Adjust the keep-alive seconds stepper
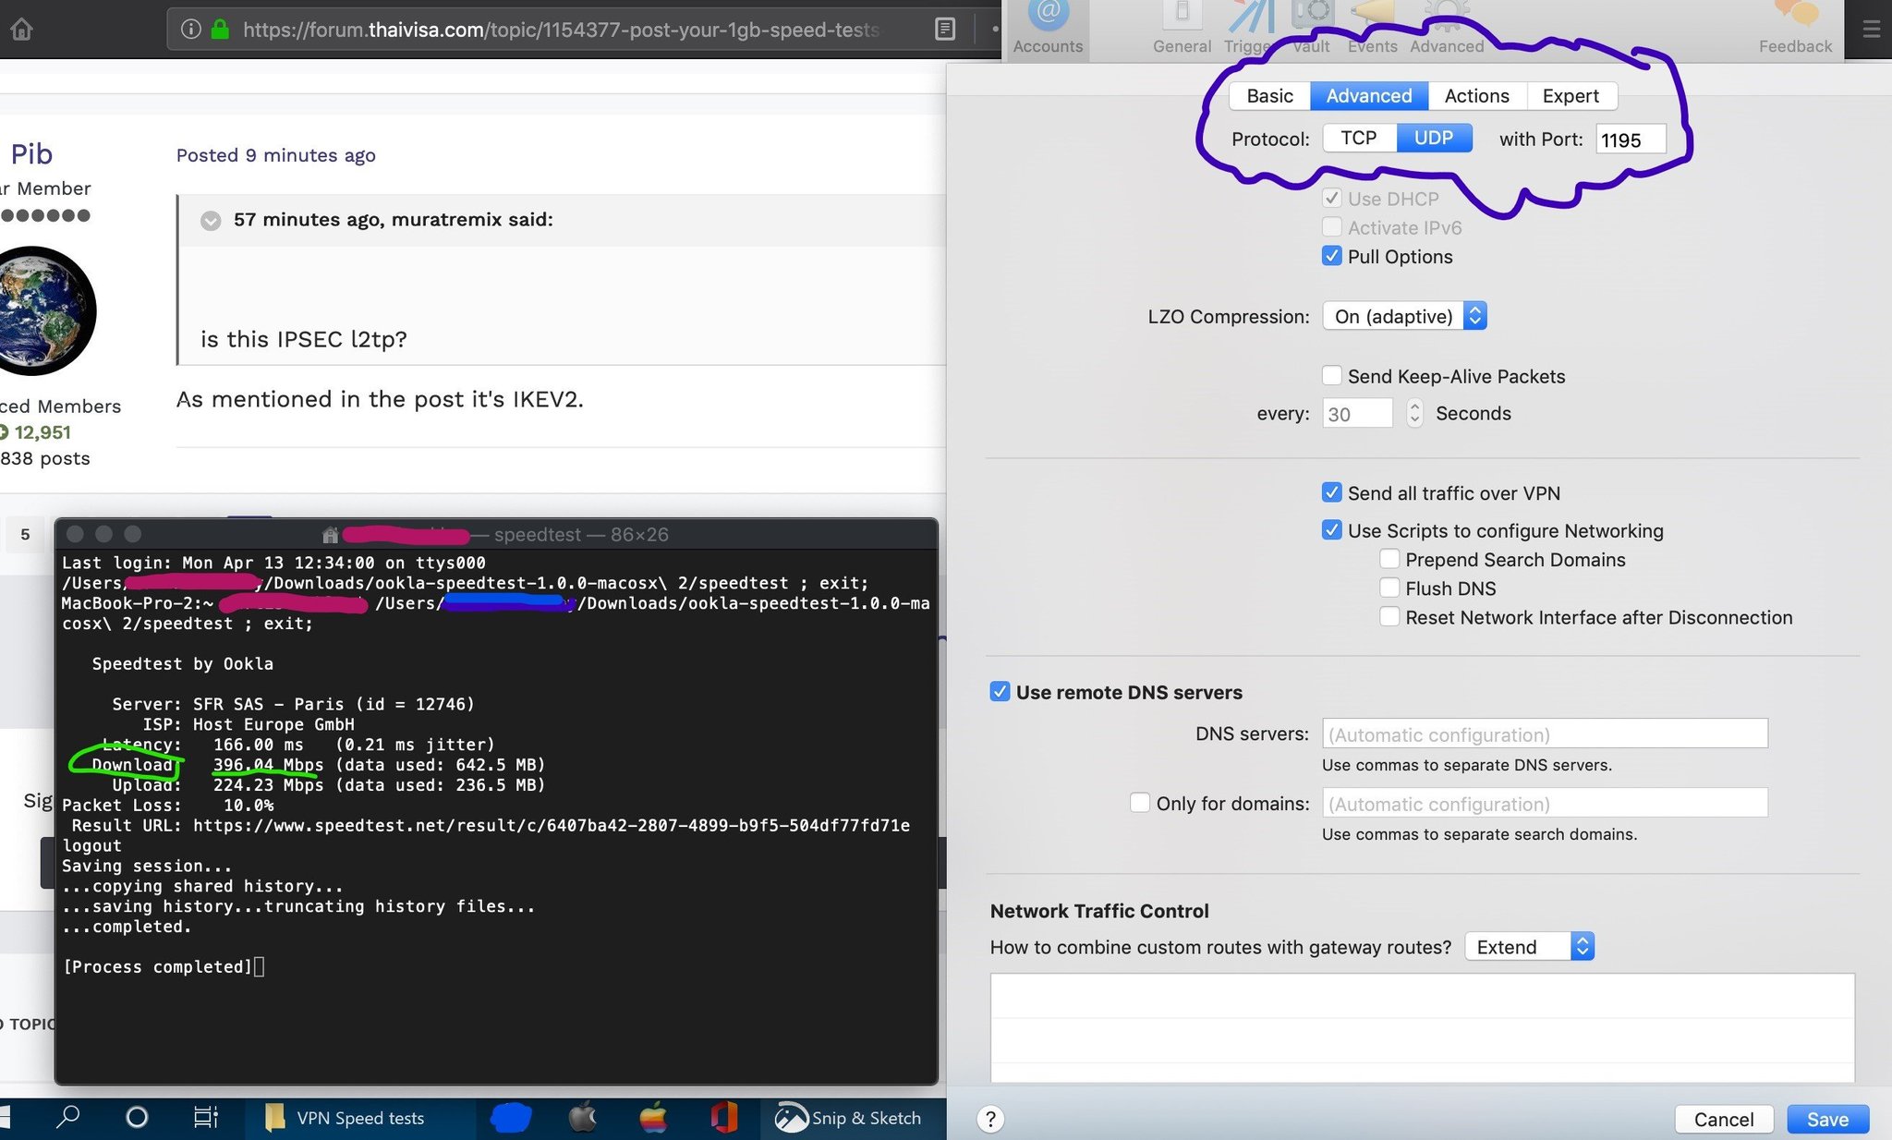This screenshot has height=1140, width=1892. pyautogui.click(x=1414, y=412)
